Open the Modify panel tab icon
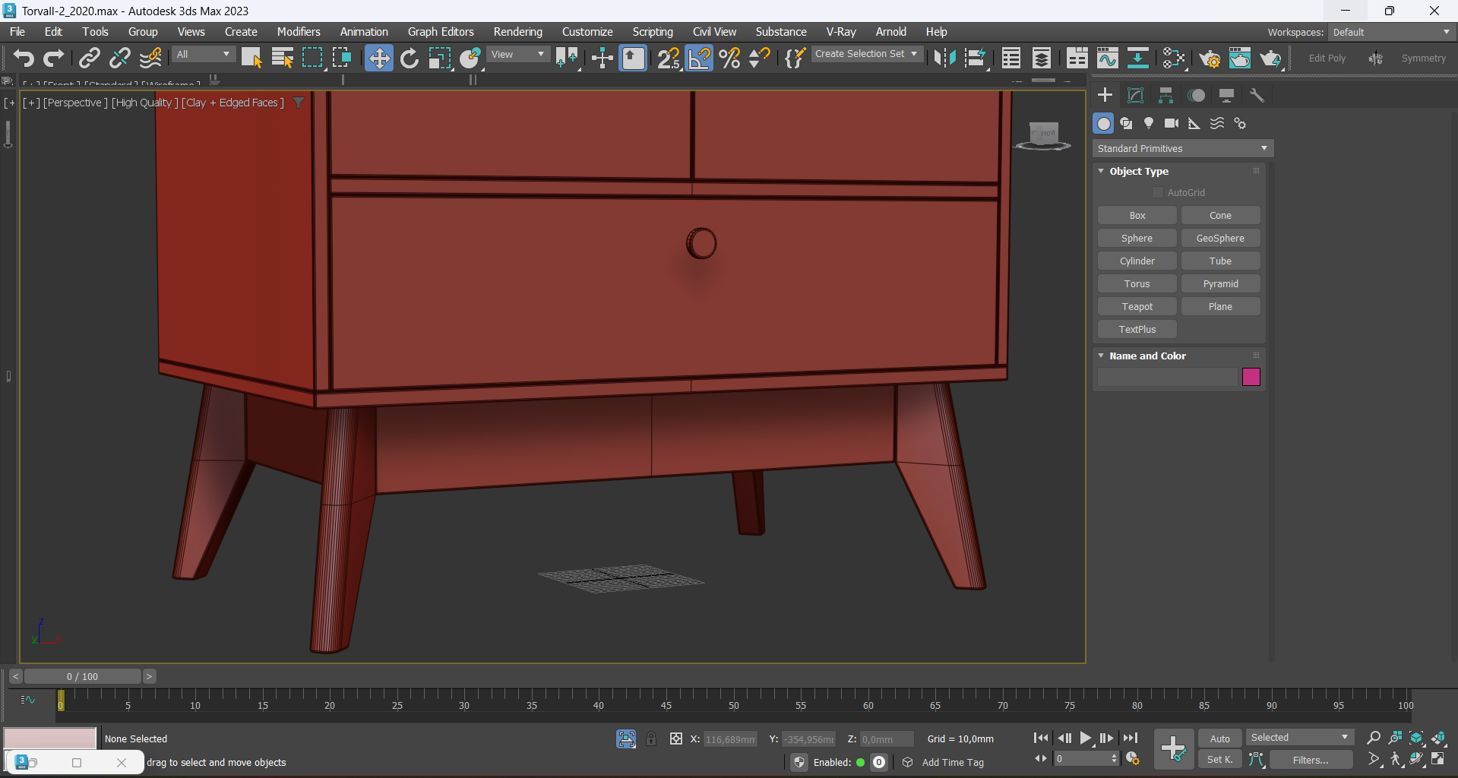Viewport: 1458px width, 778px height. coord(1135,95)
